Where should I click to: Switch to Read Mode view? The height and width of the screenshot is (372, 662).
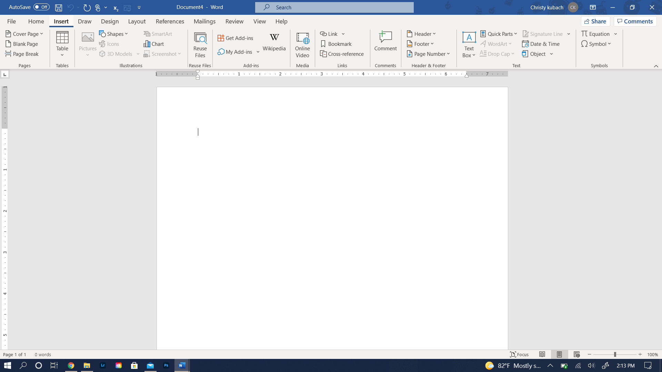tap(542, 354)
